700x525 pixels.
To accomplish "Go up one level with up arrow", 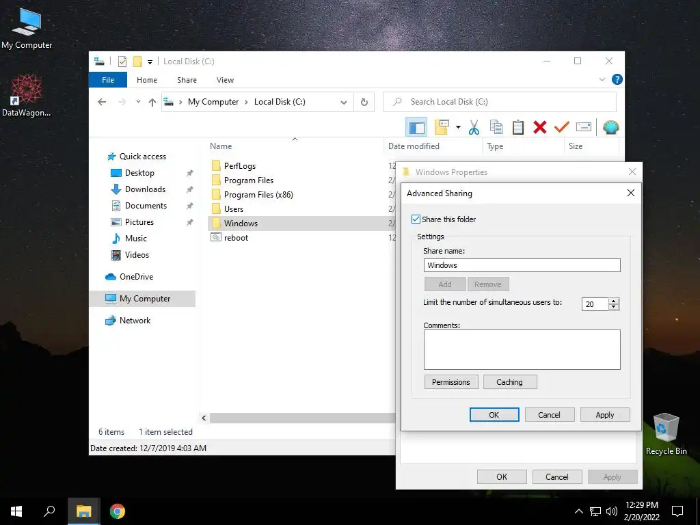I will click(152, 103).
